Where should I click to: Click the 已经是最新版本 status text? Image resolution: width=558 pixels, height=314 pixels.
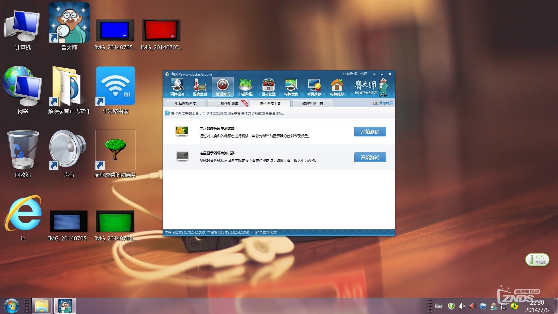[264, 233]
